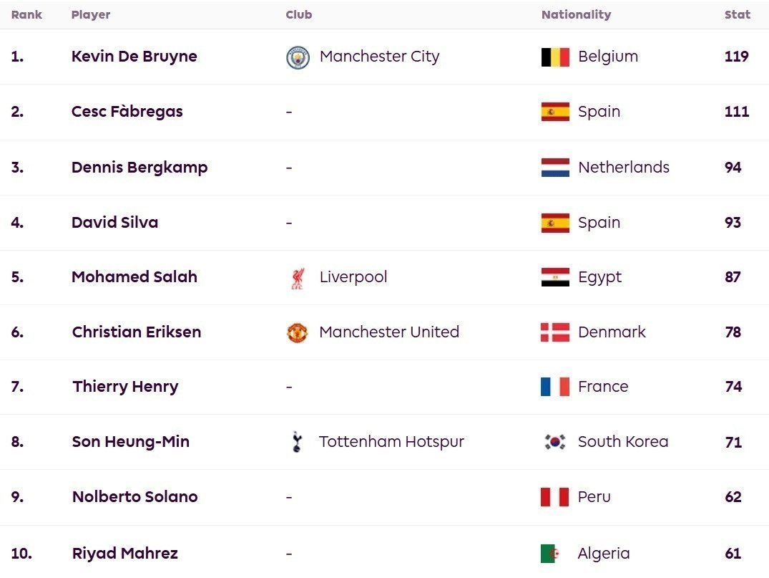Click the South Korea flag icon
This screenshot has height=578, width=769.
tap(555, 441)
